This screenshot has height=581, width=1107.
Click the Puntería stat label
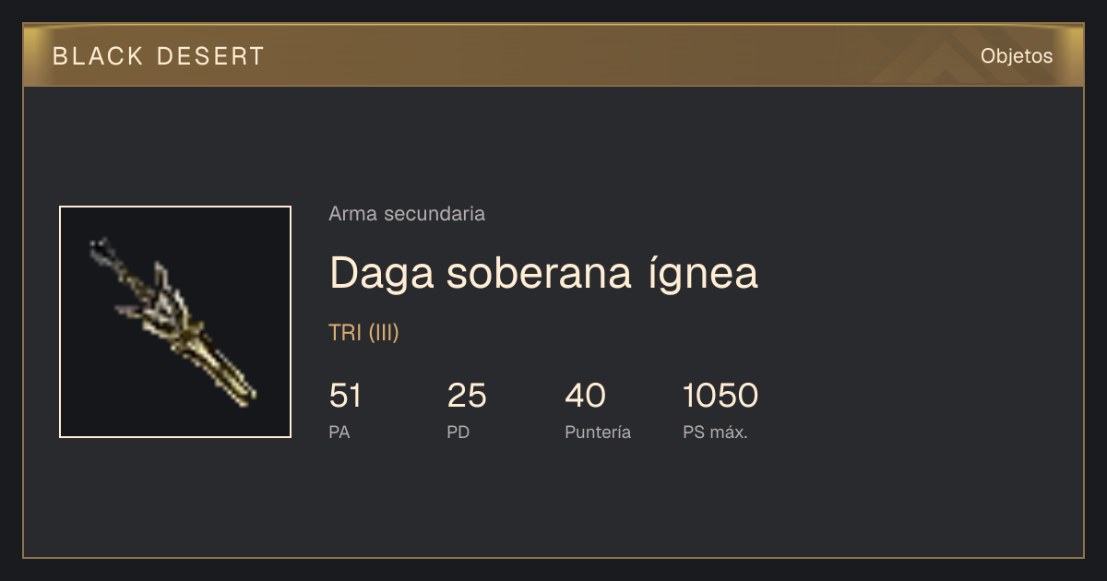pyautogui.click(x=598, y=432)
